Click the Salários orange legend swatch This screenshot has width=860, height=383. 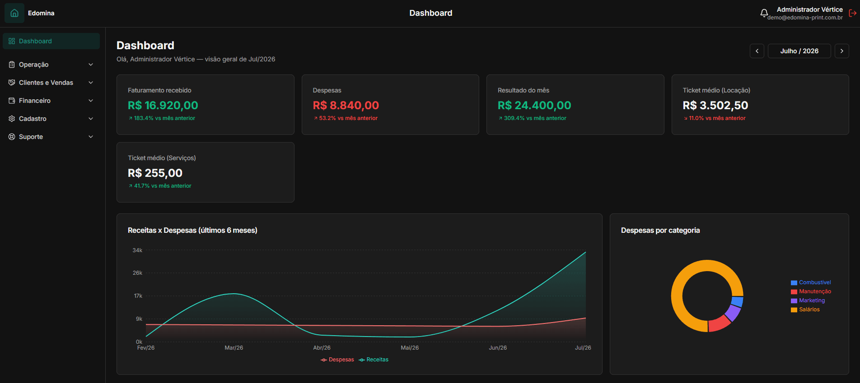point(794,310)
